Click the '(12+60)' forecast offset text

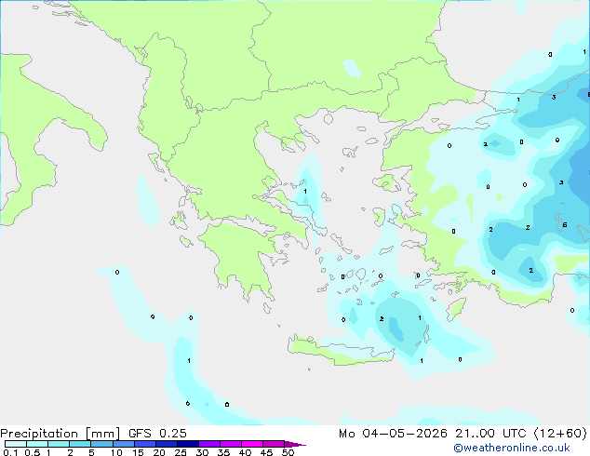(560, 434)
